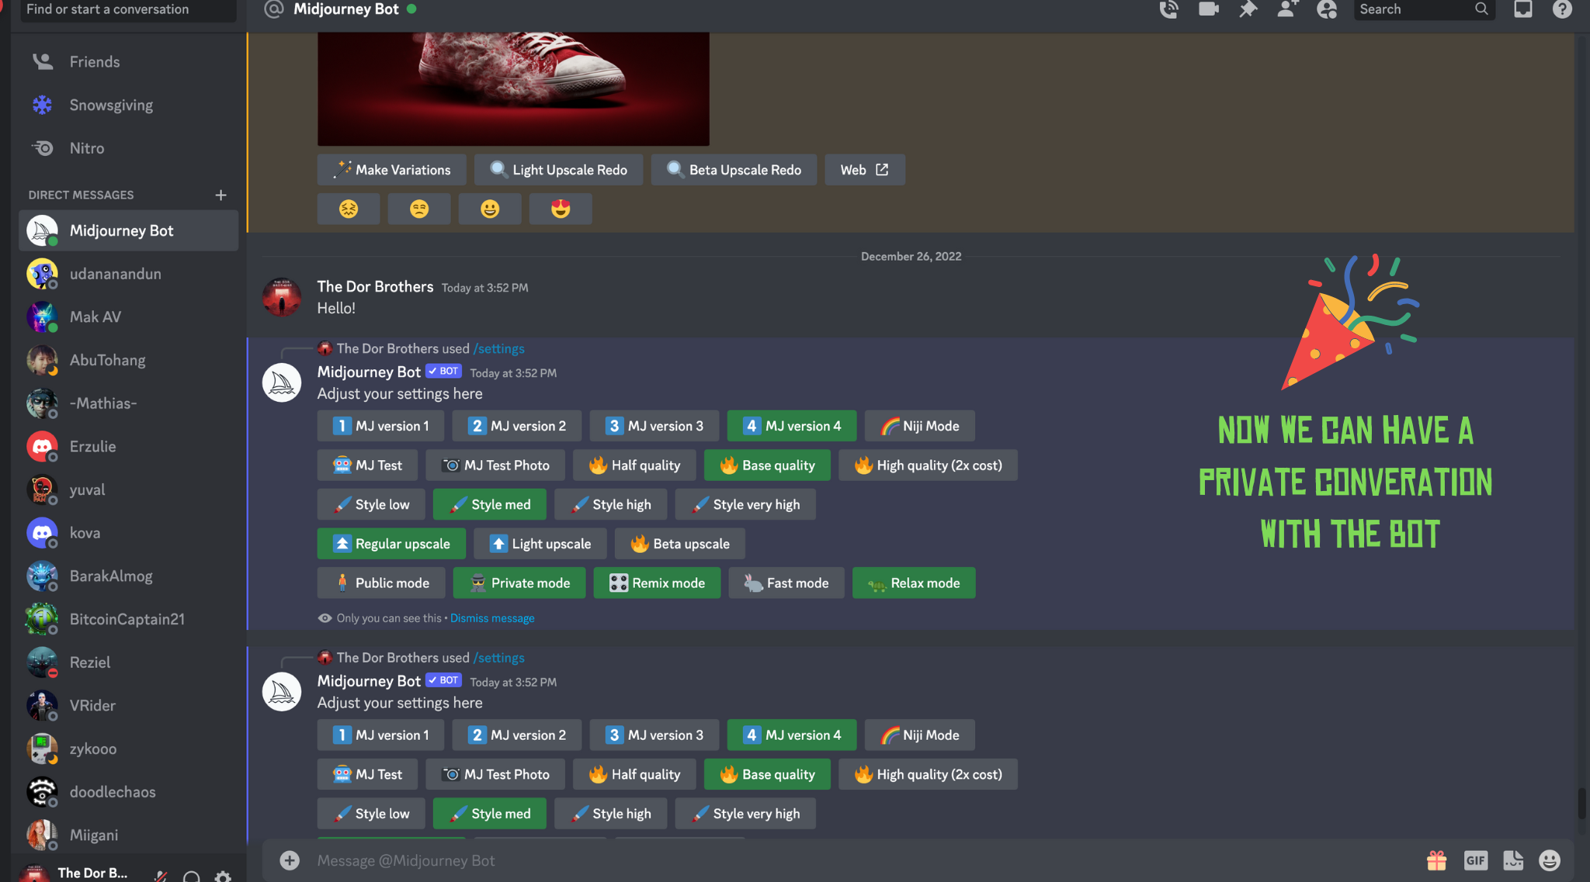Select High quality (2x cost) in upper settings message

pyautogui.click(x=928, y=465)
